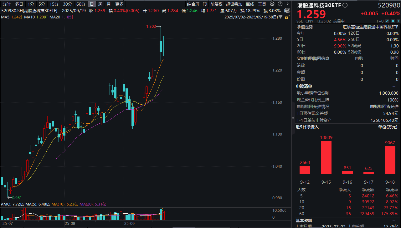Click the info icon beside 港股通科技30ETF

[x=345, y=5]
